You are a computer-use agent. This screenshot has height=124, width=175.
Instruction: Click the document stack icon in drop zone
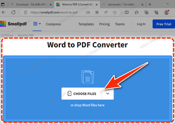pos(87,77)
